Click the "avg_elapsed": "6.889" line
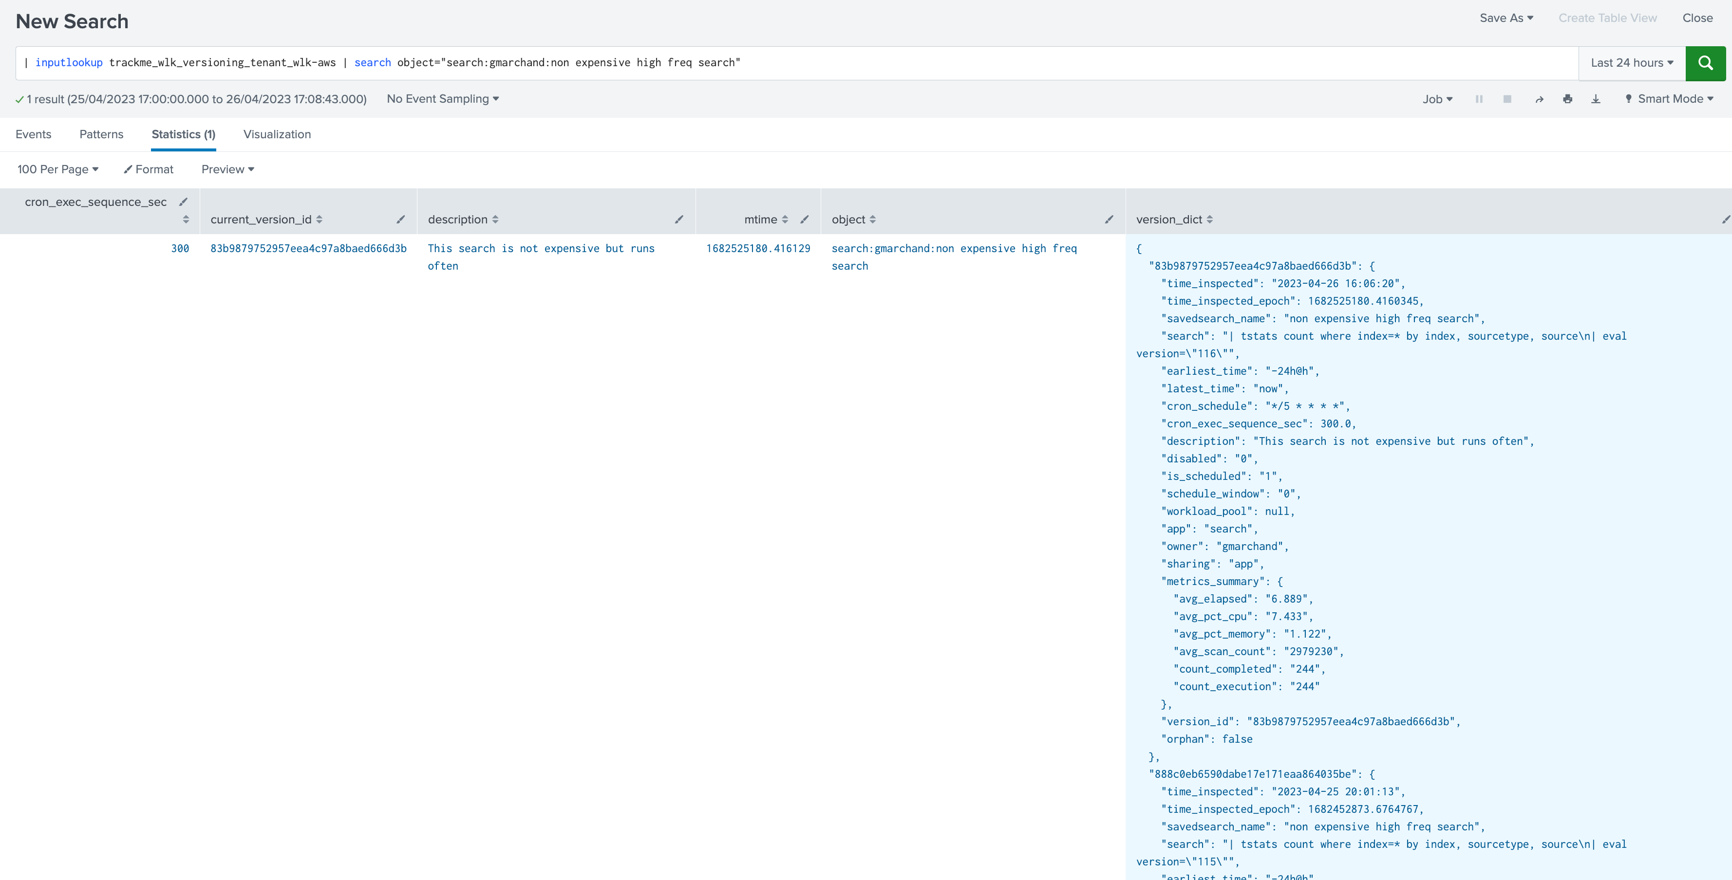 coord(1243,599)
